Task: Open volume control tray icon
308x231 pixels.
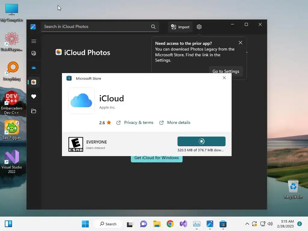Action: [270, 224]
